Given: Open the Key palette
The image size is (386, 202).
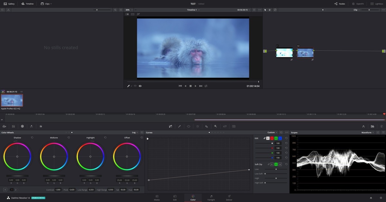Looking at the screenshot, I should (x=216, y=126).
